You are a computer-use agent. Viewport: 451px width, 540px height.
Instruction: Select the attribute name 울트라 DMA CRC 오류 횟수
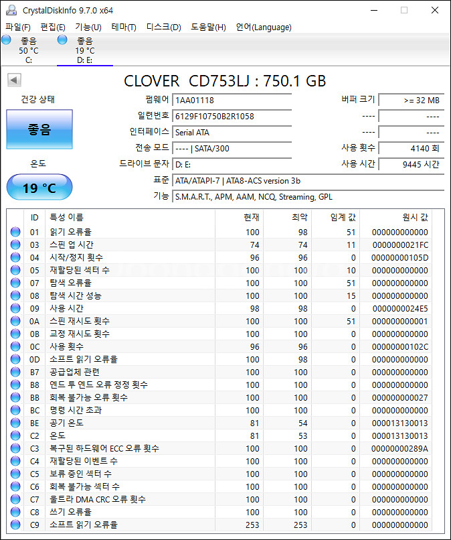[x=98, y=499]
